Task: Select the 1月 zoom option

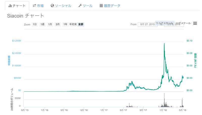Action: pyautogui.click(x=50, y=24)
